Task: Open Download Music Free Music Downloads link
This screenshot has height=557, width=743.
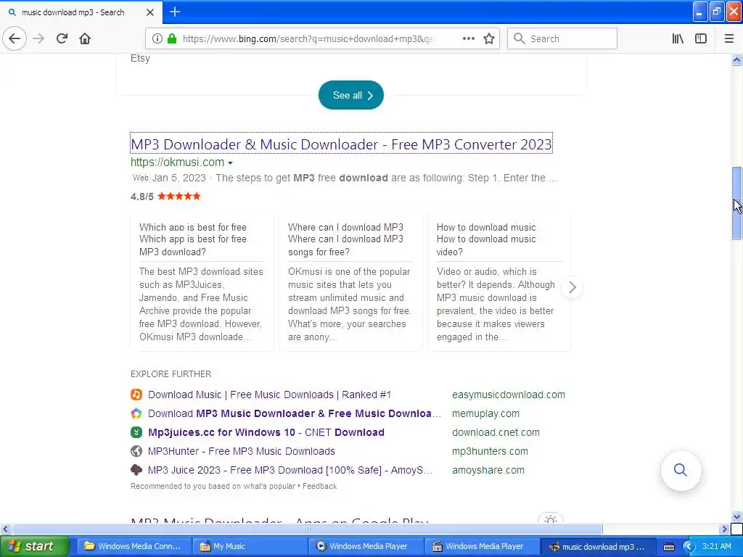Action: point(269,395)
